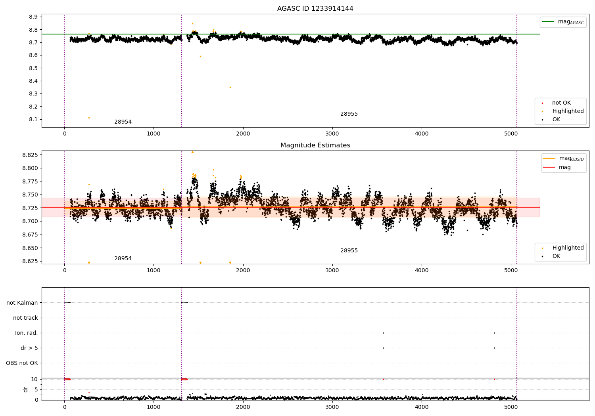
Task: Click x-axis tick '5000' under middle plot
Action: coord(511,271)
